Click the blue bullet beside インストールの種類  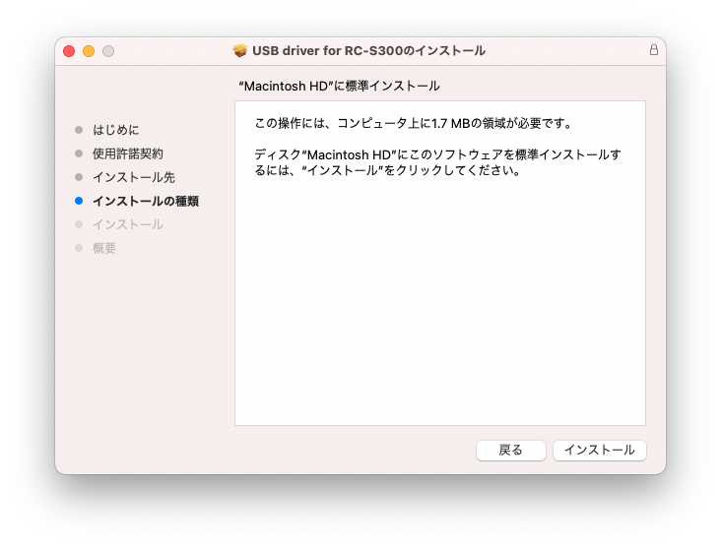pyautogui.click(x=79, y=201)
